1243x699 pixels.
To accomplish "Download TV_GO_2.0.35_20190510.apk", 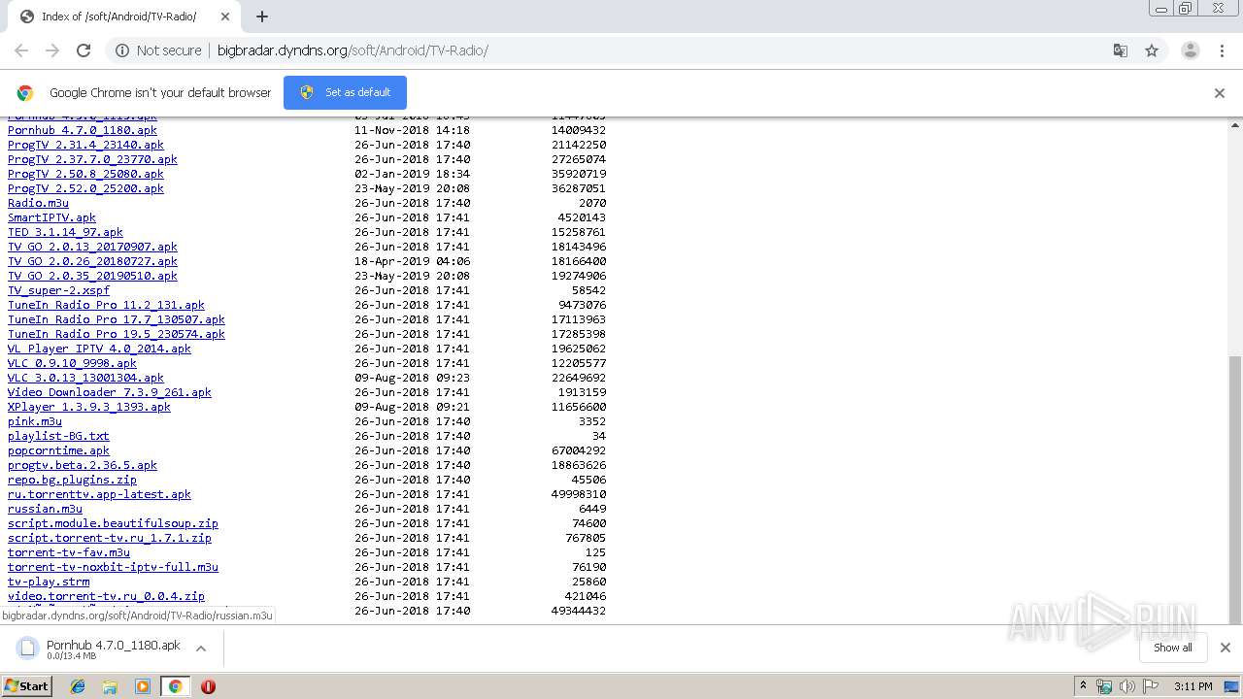I will pos(92,276).
